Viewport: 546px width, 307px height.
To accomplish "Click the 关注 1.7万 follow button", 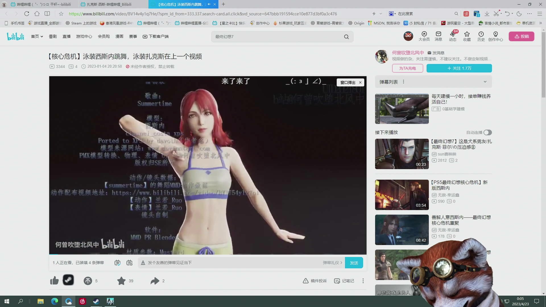I will click(x=459, y=68).
